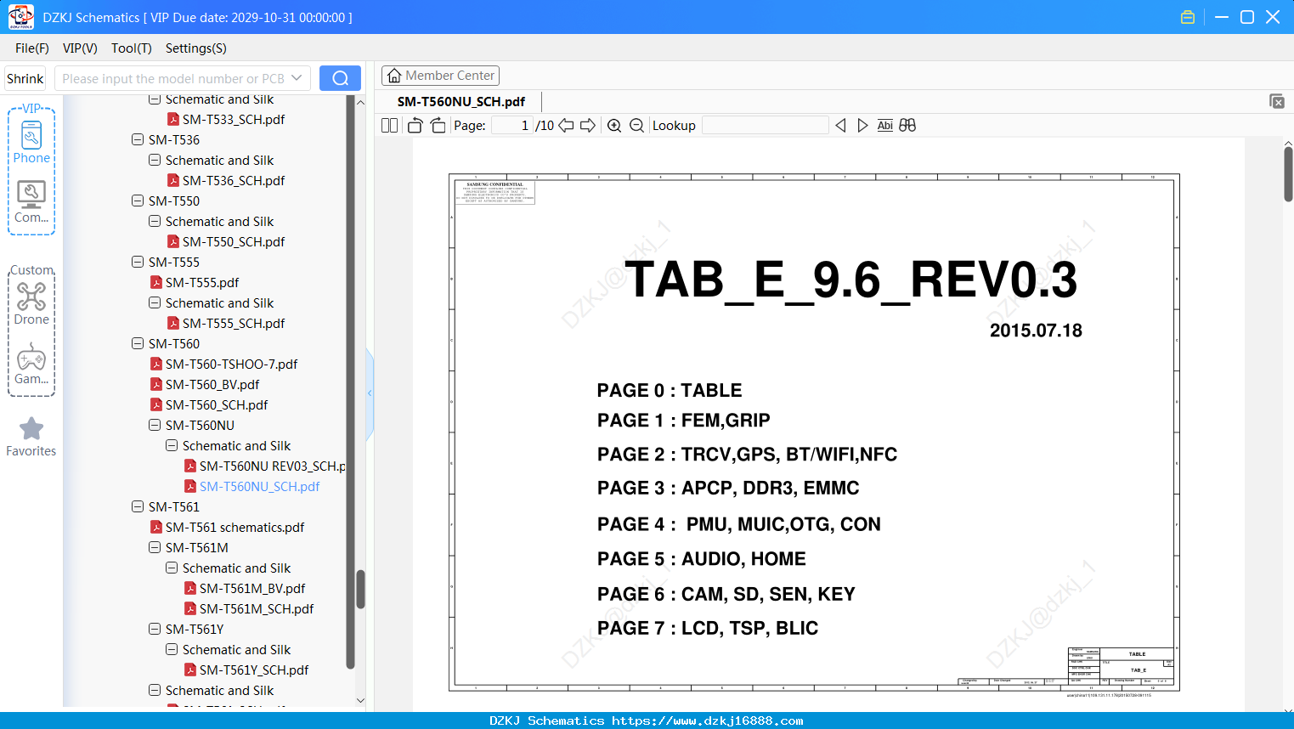Screen dimensions: 1294x729
Task: Collapse the SM-T555 tree node
Action: point(138,262)
